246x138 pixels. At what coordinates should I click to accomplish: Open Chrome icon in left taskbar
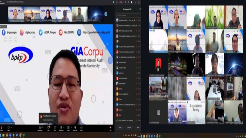coord(7,135)
